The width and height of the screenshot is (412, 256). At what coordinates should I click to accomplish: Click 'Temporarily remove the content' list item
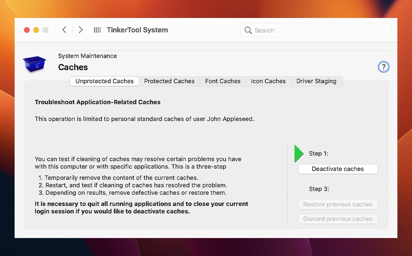(118, 178)
